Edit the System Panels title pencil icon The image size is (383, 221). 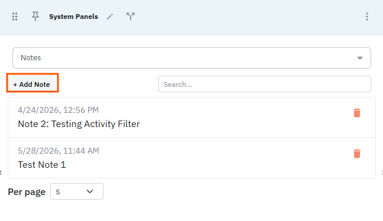tap(110, 17)
